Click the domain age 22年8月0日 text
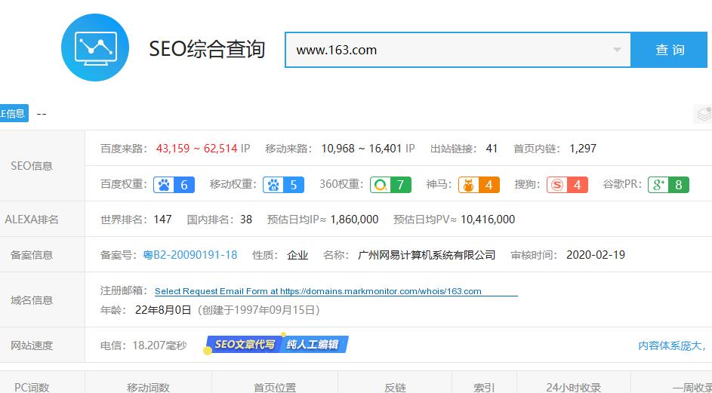Viewport: 712px width, 393px height. pyautogui.click(x=164, y=311)
